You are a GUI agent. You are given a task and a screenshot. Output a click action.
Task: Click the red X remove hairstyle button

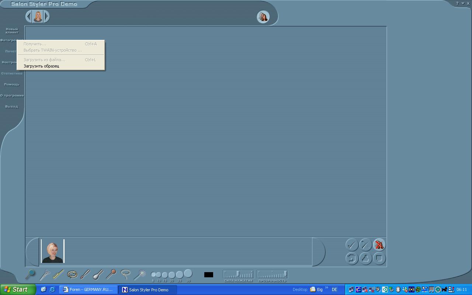pyautogui.click(x=379, y=245)
